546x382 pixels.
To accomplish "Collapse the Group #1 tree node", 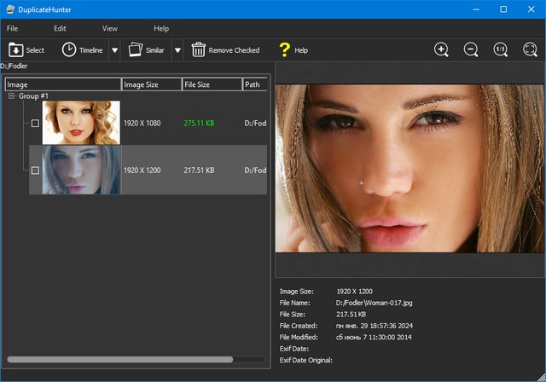I will coord(12,96).
